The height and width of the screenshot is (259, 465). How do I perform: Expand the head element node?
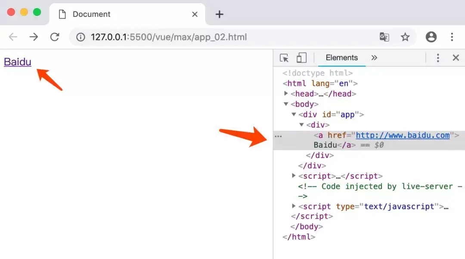286,94
